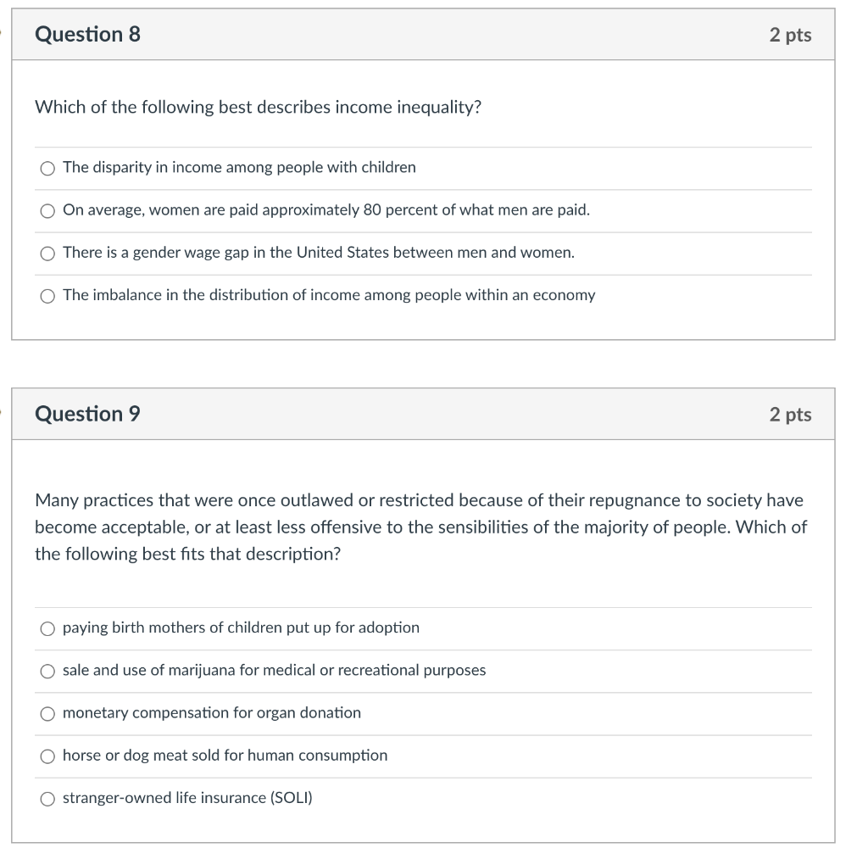Select 'stranger-owned life insurance (SOLI)' option
This screenshot has width=868, height=859.
(x=48, y=798)
